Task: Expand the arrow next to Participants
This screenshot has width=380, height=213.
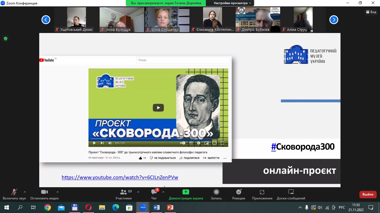Action: [138, 192]
